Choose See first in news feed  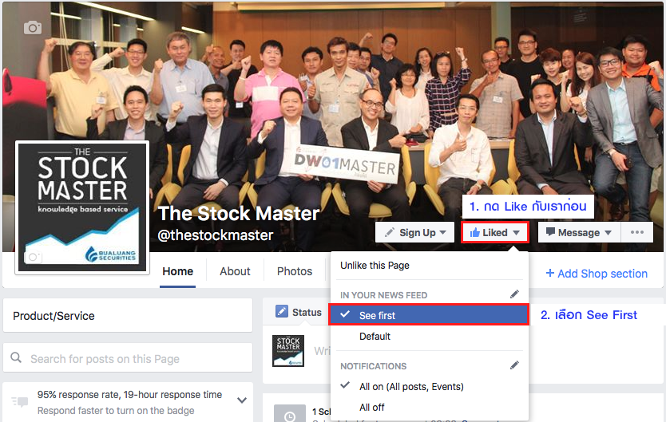pyautogui.click(x=429, y=315)
